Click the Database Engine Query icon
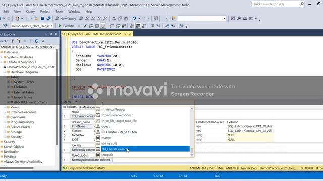The image size is (323, 181). coord(81,19)
